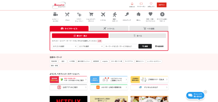Open 地図検索 map search link

pyautogui.click(x=159, y=46)
